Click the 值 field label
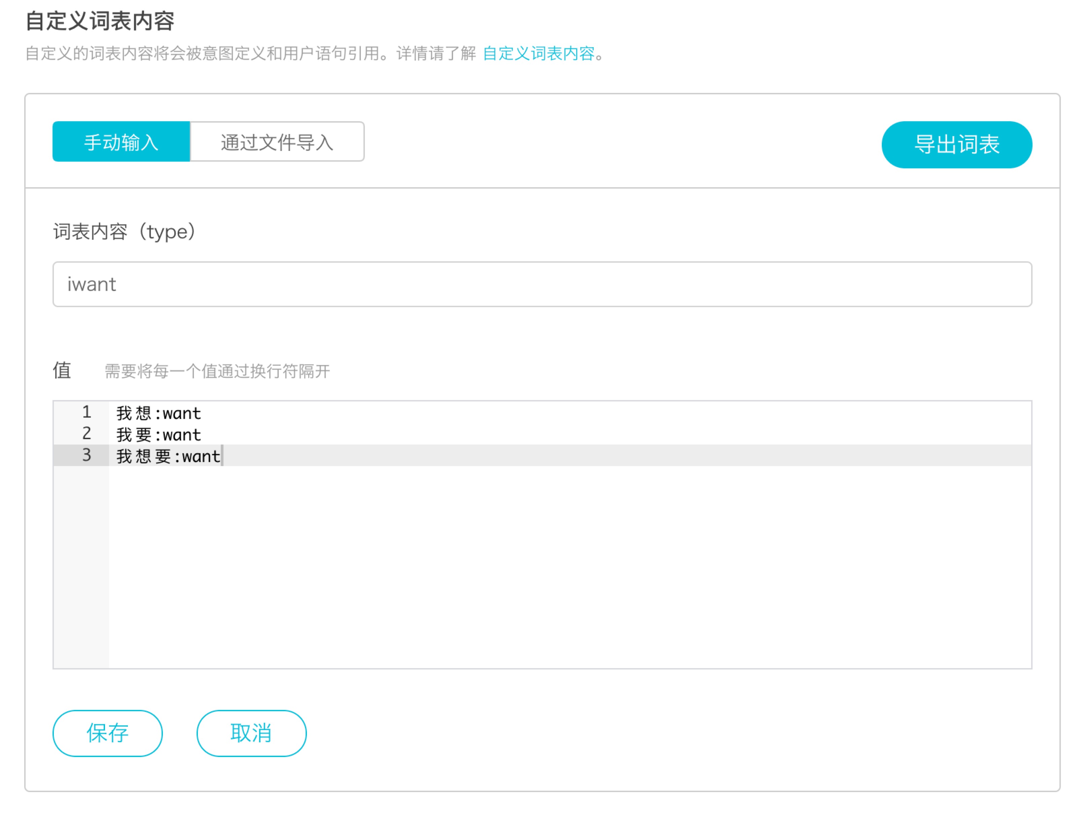The height and width of the screenshot is (819, 1081). click(x=62, y=371)
